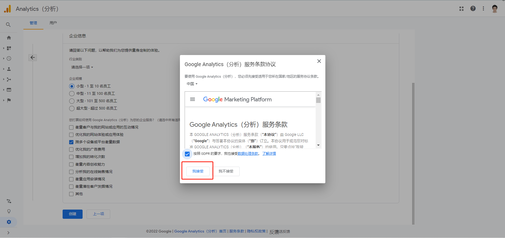Expand the Customization sidebar arrow

(4, 48)
